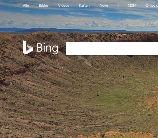Go to the Karten tab
Viewport: 158px width, 138px height.
click(x=84, y=5)
